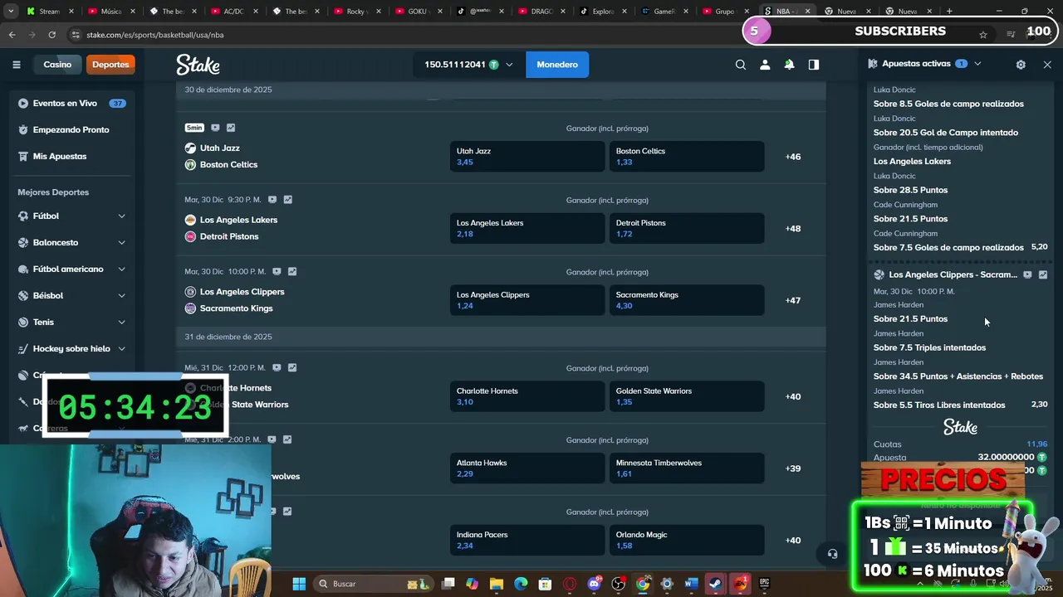Toggle the right sidebar panel icon

pyautogui.click(x=814, y=65)
